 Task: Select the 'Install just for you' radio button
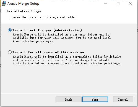coord(10,30)
